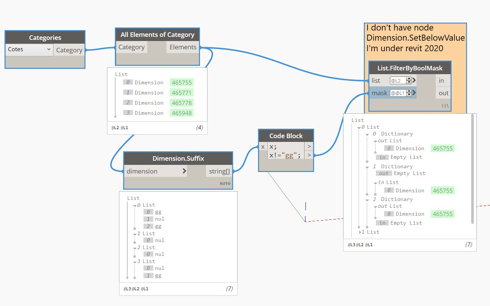Click the lacing icon on List.FilterByBoolMask
Image resolution: width=490 pixels, height=306 pixels.
[x=445, y=106]
